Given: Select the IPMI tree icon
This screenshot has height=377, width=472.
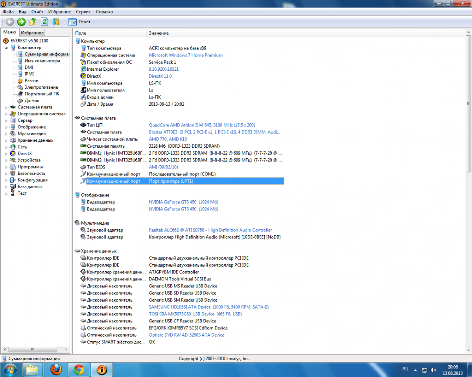Looking at the screenshot, I should (x=20, y=74).
